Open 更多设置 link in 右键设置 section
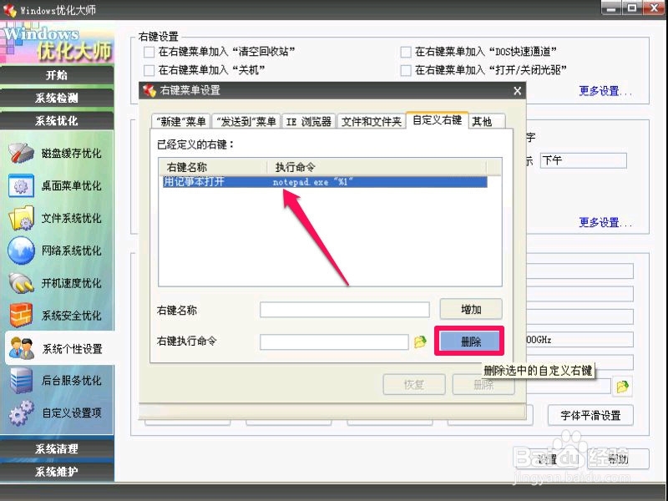This screenshot has width=668, height=501. 605,91
